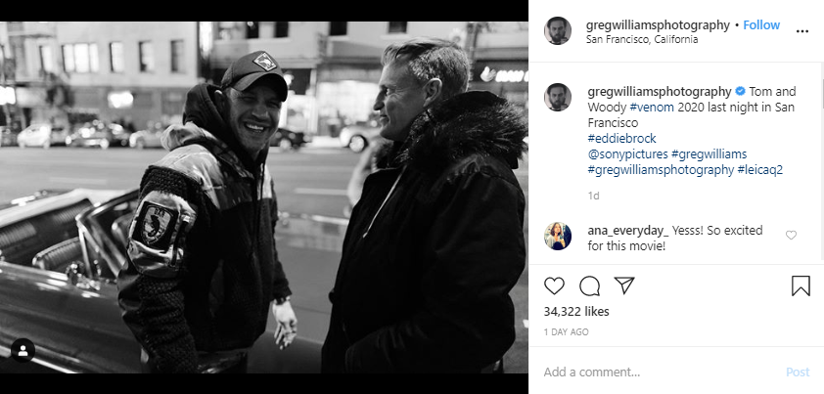Like ana_everyday_'s comment heart
Screen dimensions: 824x394
click(x=791, y=235)
